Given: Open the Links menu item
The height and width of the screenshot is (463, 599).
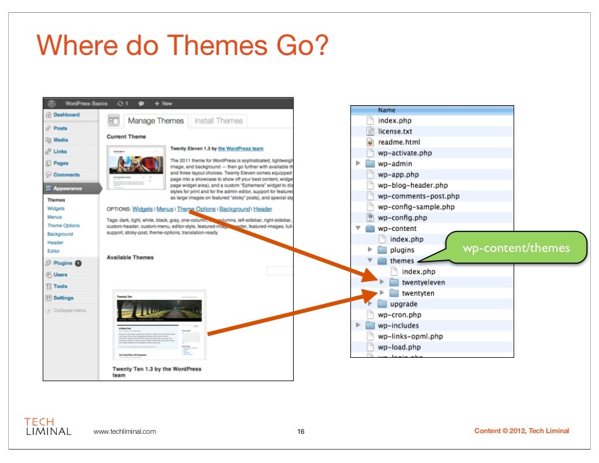Looking at the screenshot, I should 60,151.
